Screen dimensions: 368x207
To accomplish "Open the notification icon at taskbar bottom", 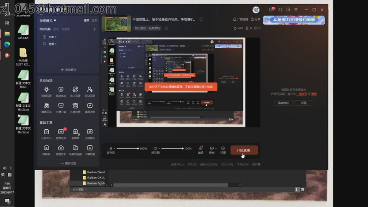I will [7, 201].
